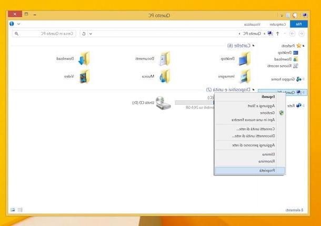Expand the Rete tree arrow

304,106
